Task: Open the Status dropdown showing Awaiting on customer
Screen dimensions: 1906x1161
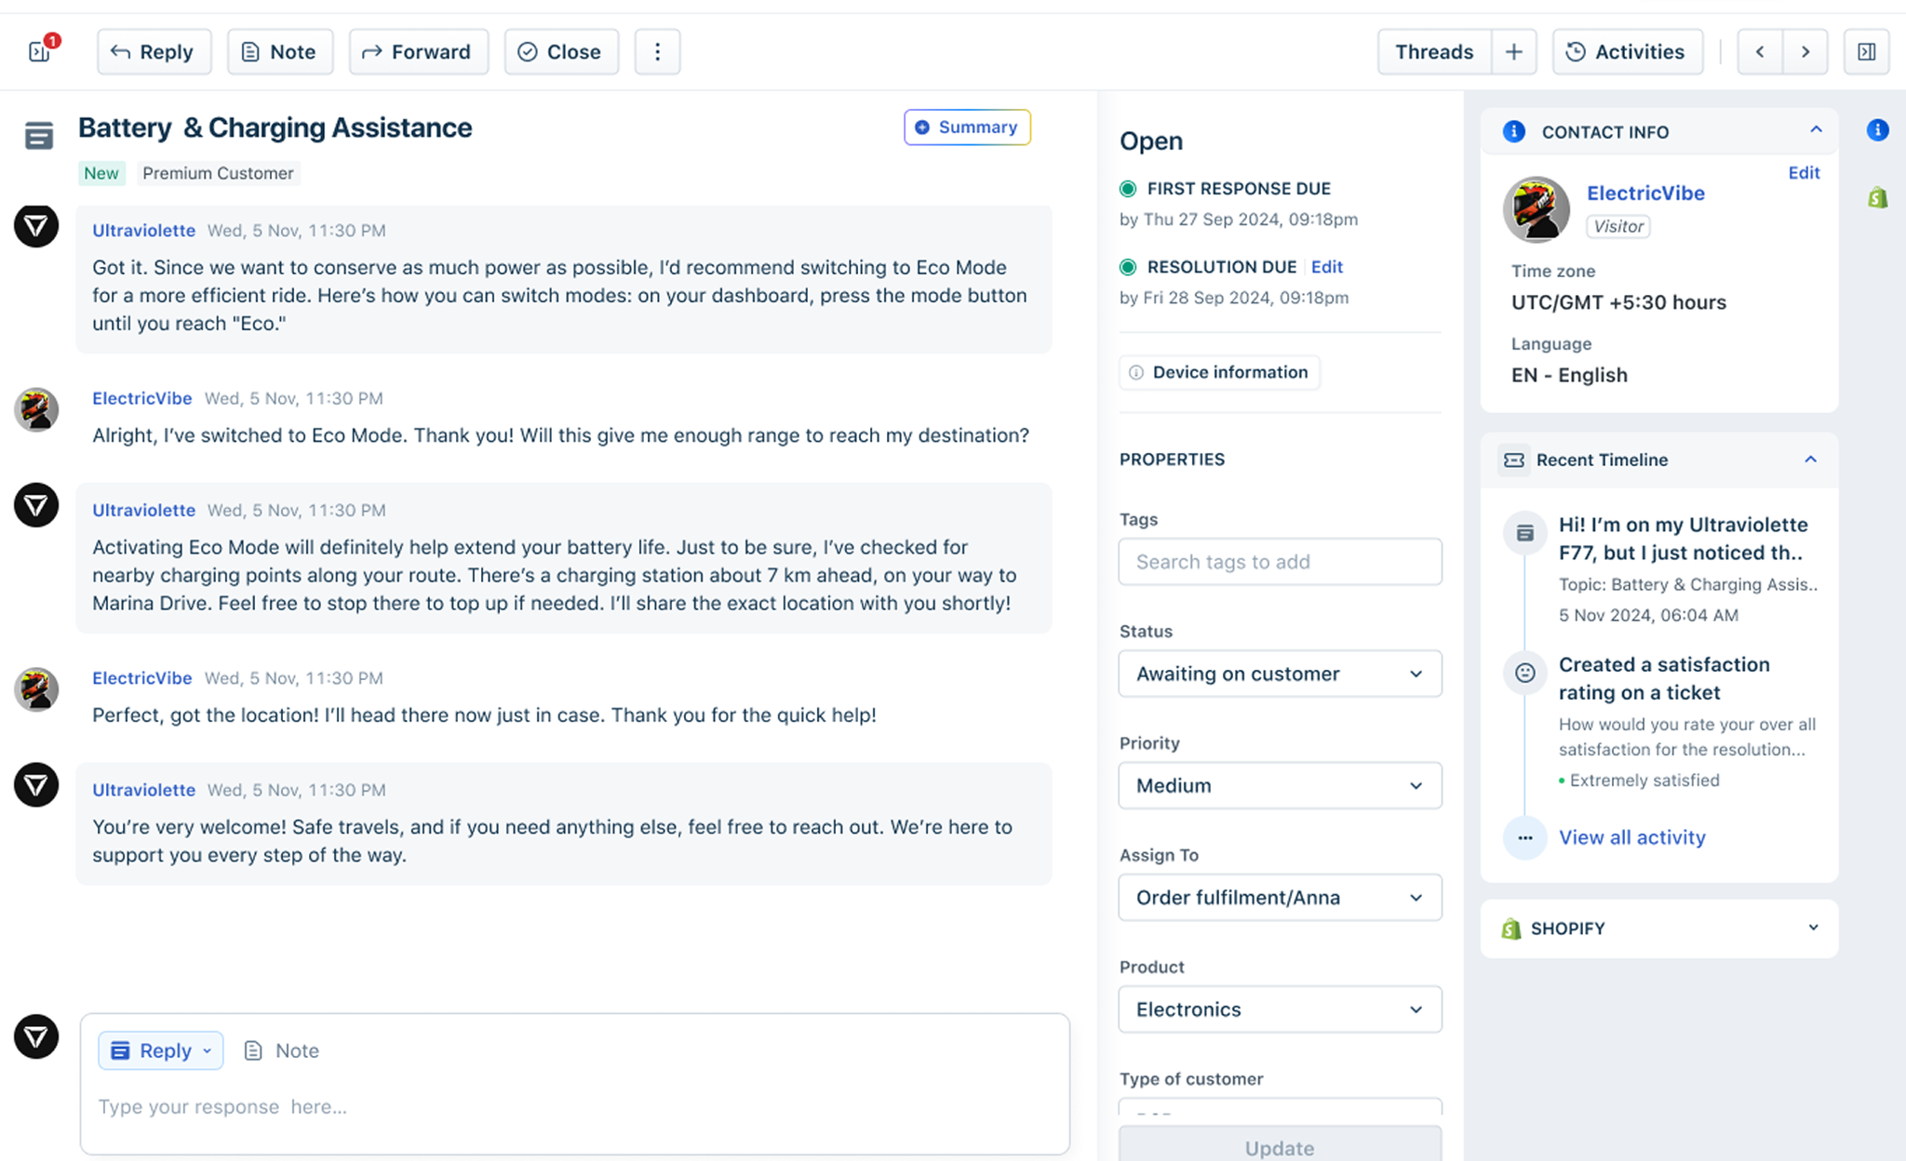Action: (1280, 674)
